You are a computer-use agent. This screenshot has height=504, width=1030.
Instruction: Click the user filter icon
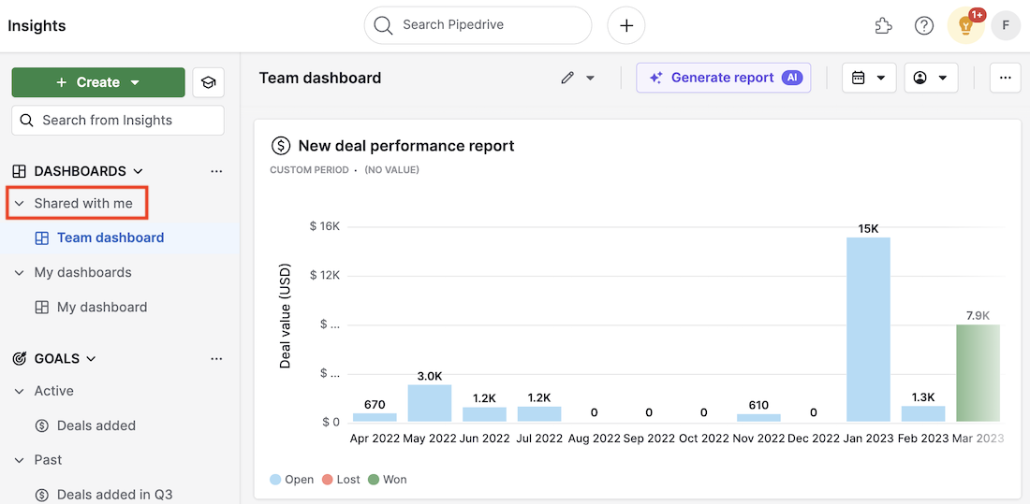[x=920, y=79]
